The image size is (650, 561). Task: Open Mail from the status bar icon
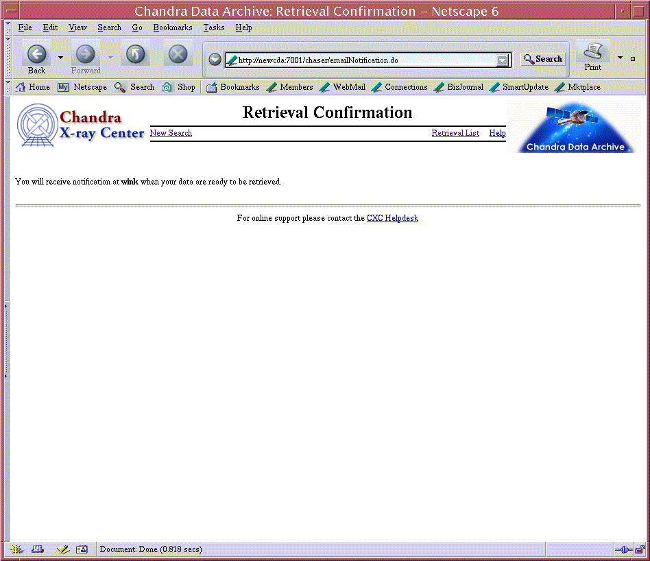pos(38,549)
